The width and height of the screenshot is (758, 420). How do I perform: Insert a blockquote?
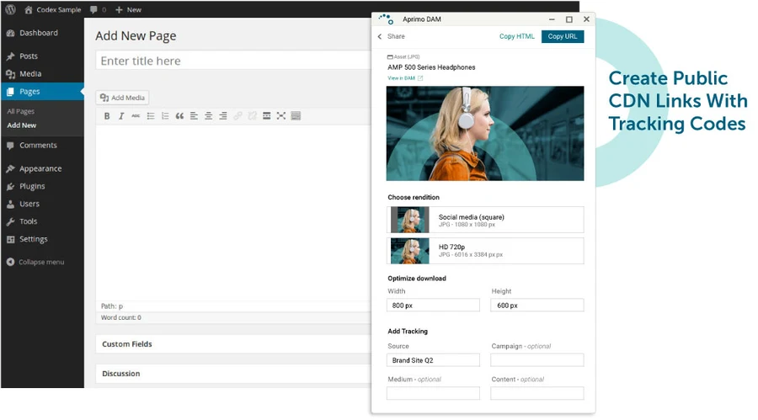pyautogui.click(x=179, y=116)
